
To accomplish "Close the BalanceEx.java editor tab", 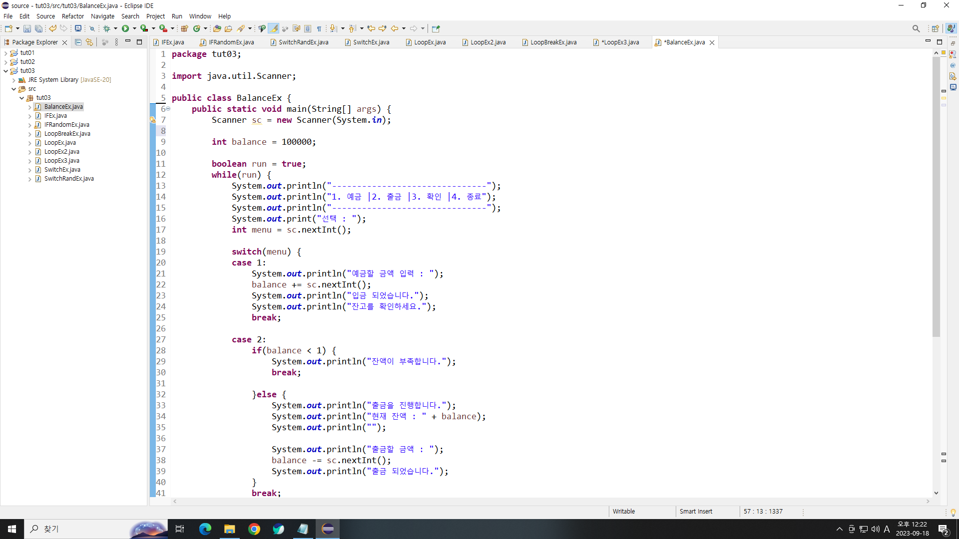I will pyautogui.click(x=712, y=42).
